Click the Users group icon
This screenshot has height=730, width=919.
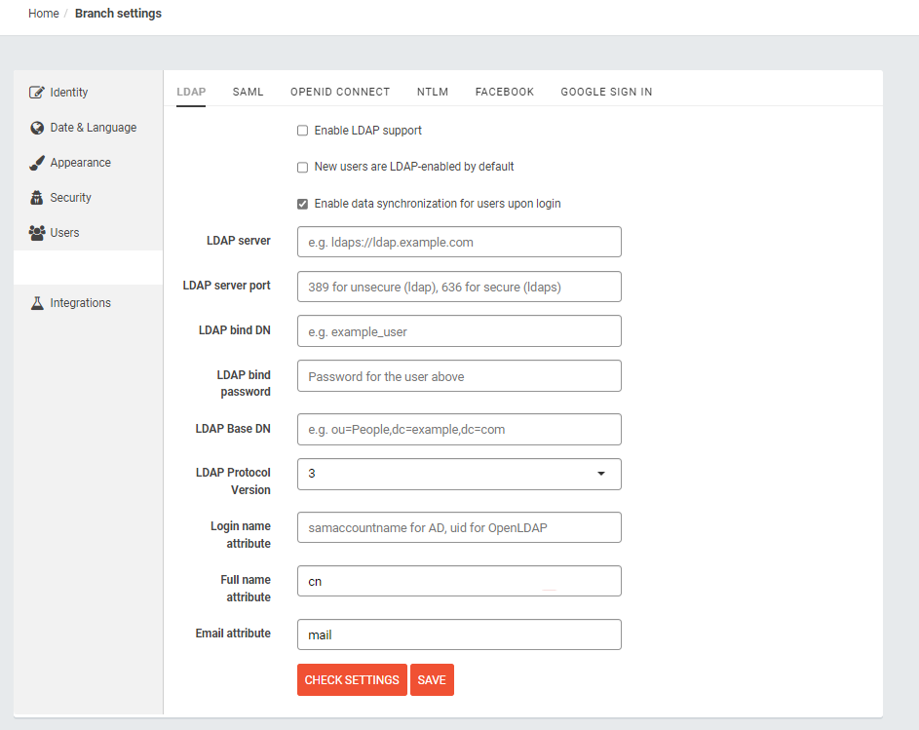(37, 233)
